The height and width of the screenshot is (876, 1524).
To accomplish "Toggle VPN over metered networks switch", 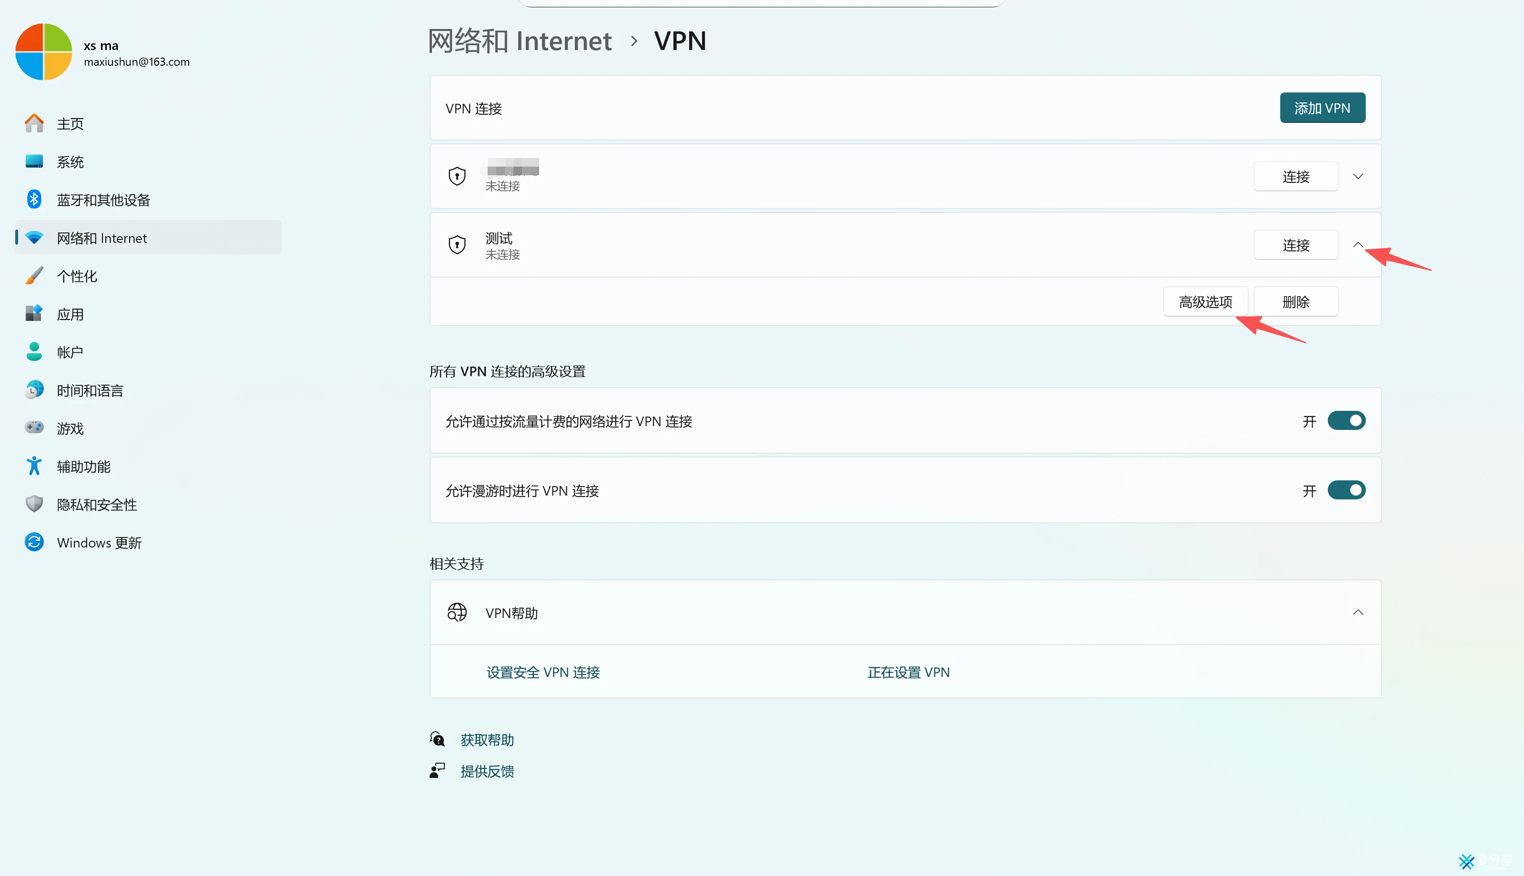I will point(1346,420).
